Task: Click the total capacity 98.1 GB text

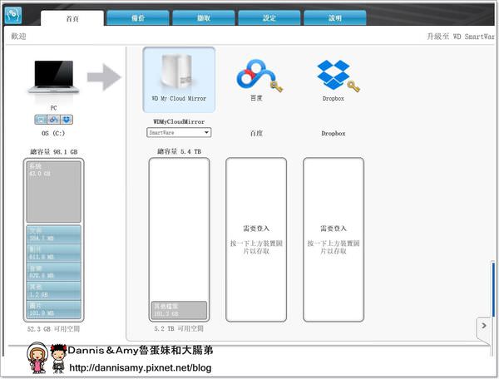Action: coord(54,151)
